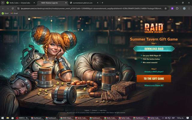This screenshot has width=192, height=120.
Task: Show hidden system tray icons
Action: [163, 118]
